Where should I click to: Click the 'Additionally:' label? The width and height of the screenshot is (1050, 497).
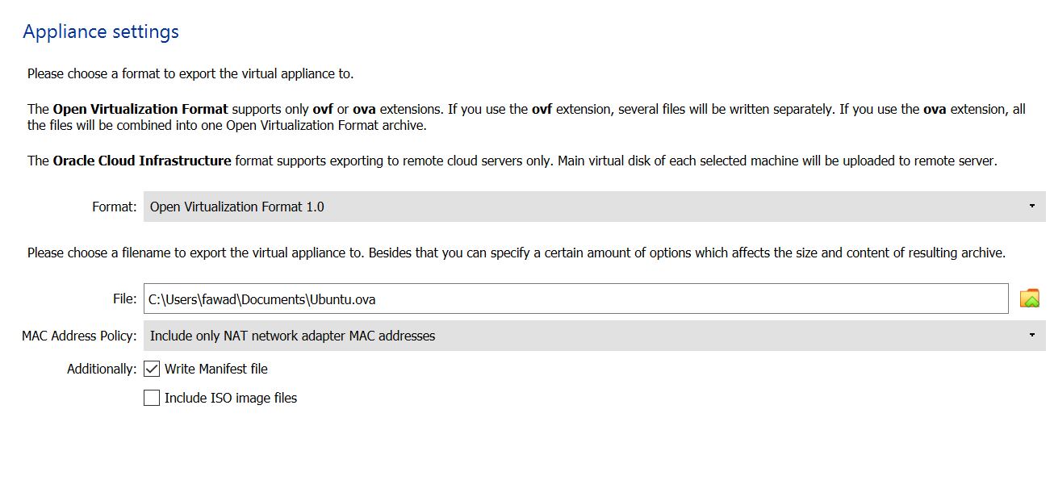[x=102, y=369]
